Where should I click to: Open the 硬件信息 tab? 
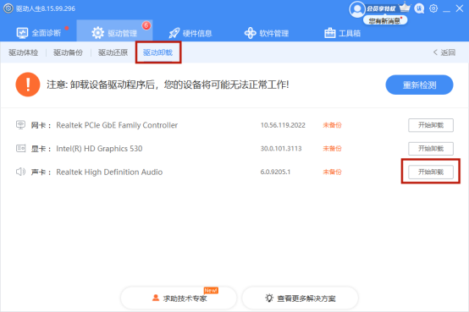point(190,33)
